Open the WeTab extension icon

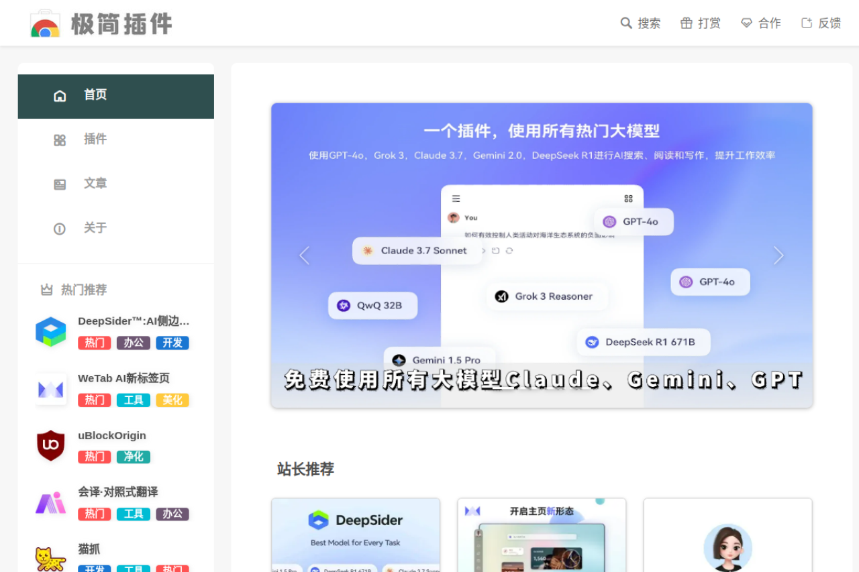click(x=51, y=389)
